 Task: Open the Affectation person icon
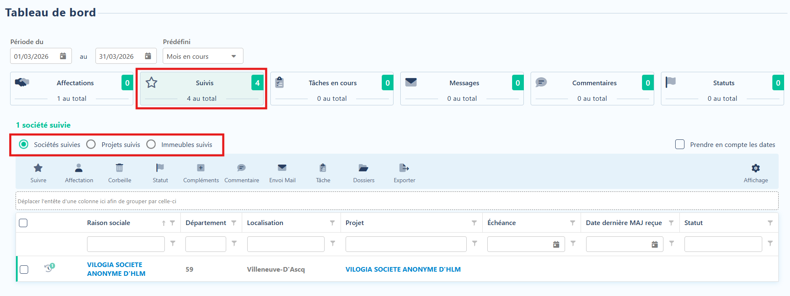(x=79, y=168)
